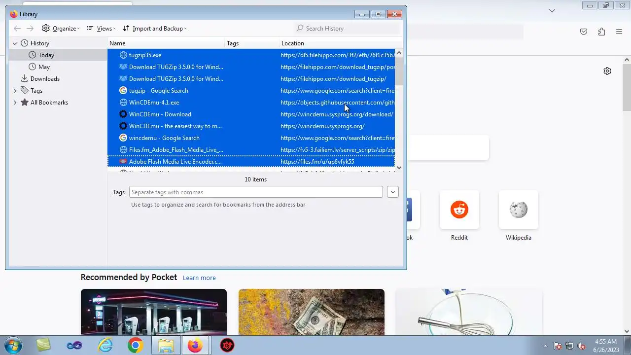Image resolution: width=631 pixels, height=355 pixels.
Task: Open the whisk bowl Pocket story thumbnail
Action: point(469,312)
